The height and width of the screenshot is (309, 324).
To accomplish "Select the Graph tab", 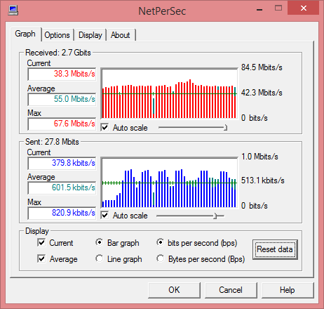I will click(25, 34).
